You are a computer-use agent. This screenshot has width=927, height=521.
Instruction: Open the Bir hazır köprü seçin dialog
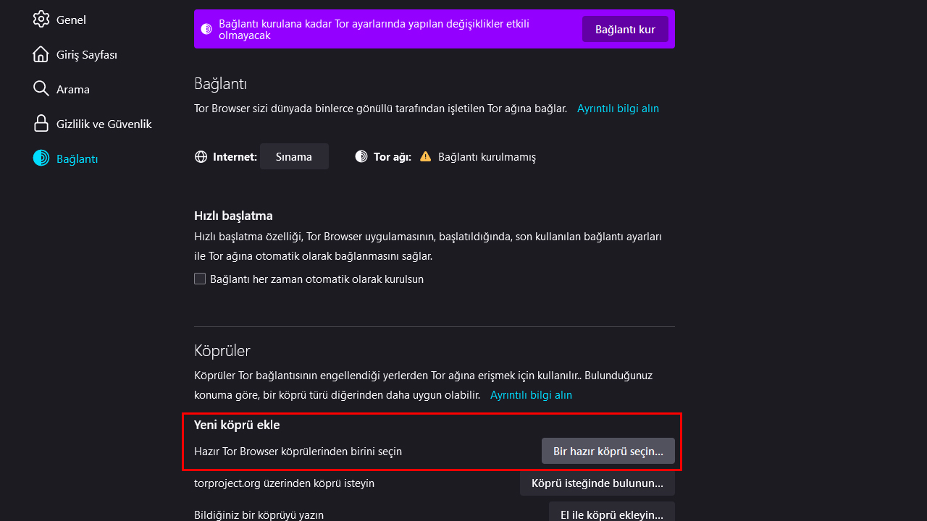tap(608, 451)
